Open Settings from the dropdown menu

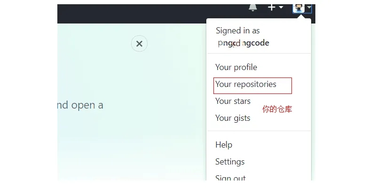click(x=230, y=162)
